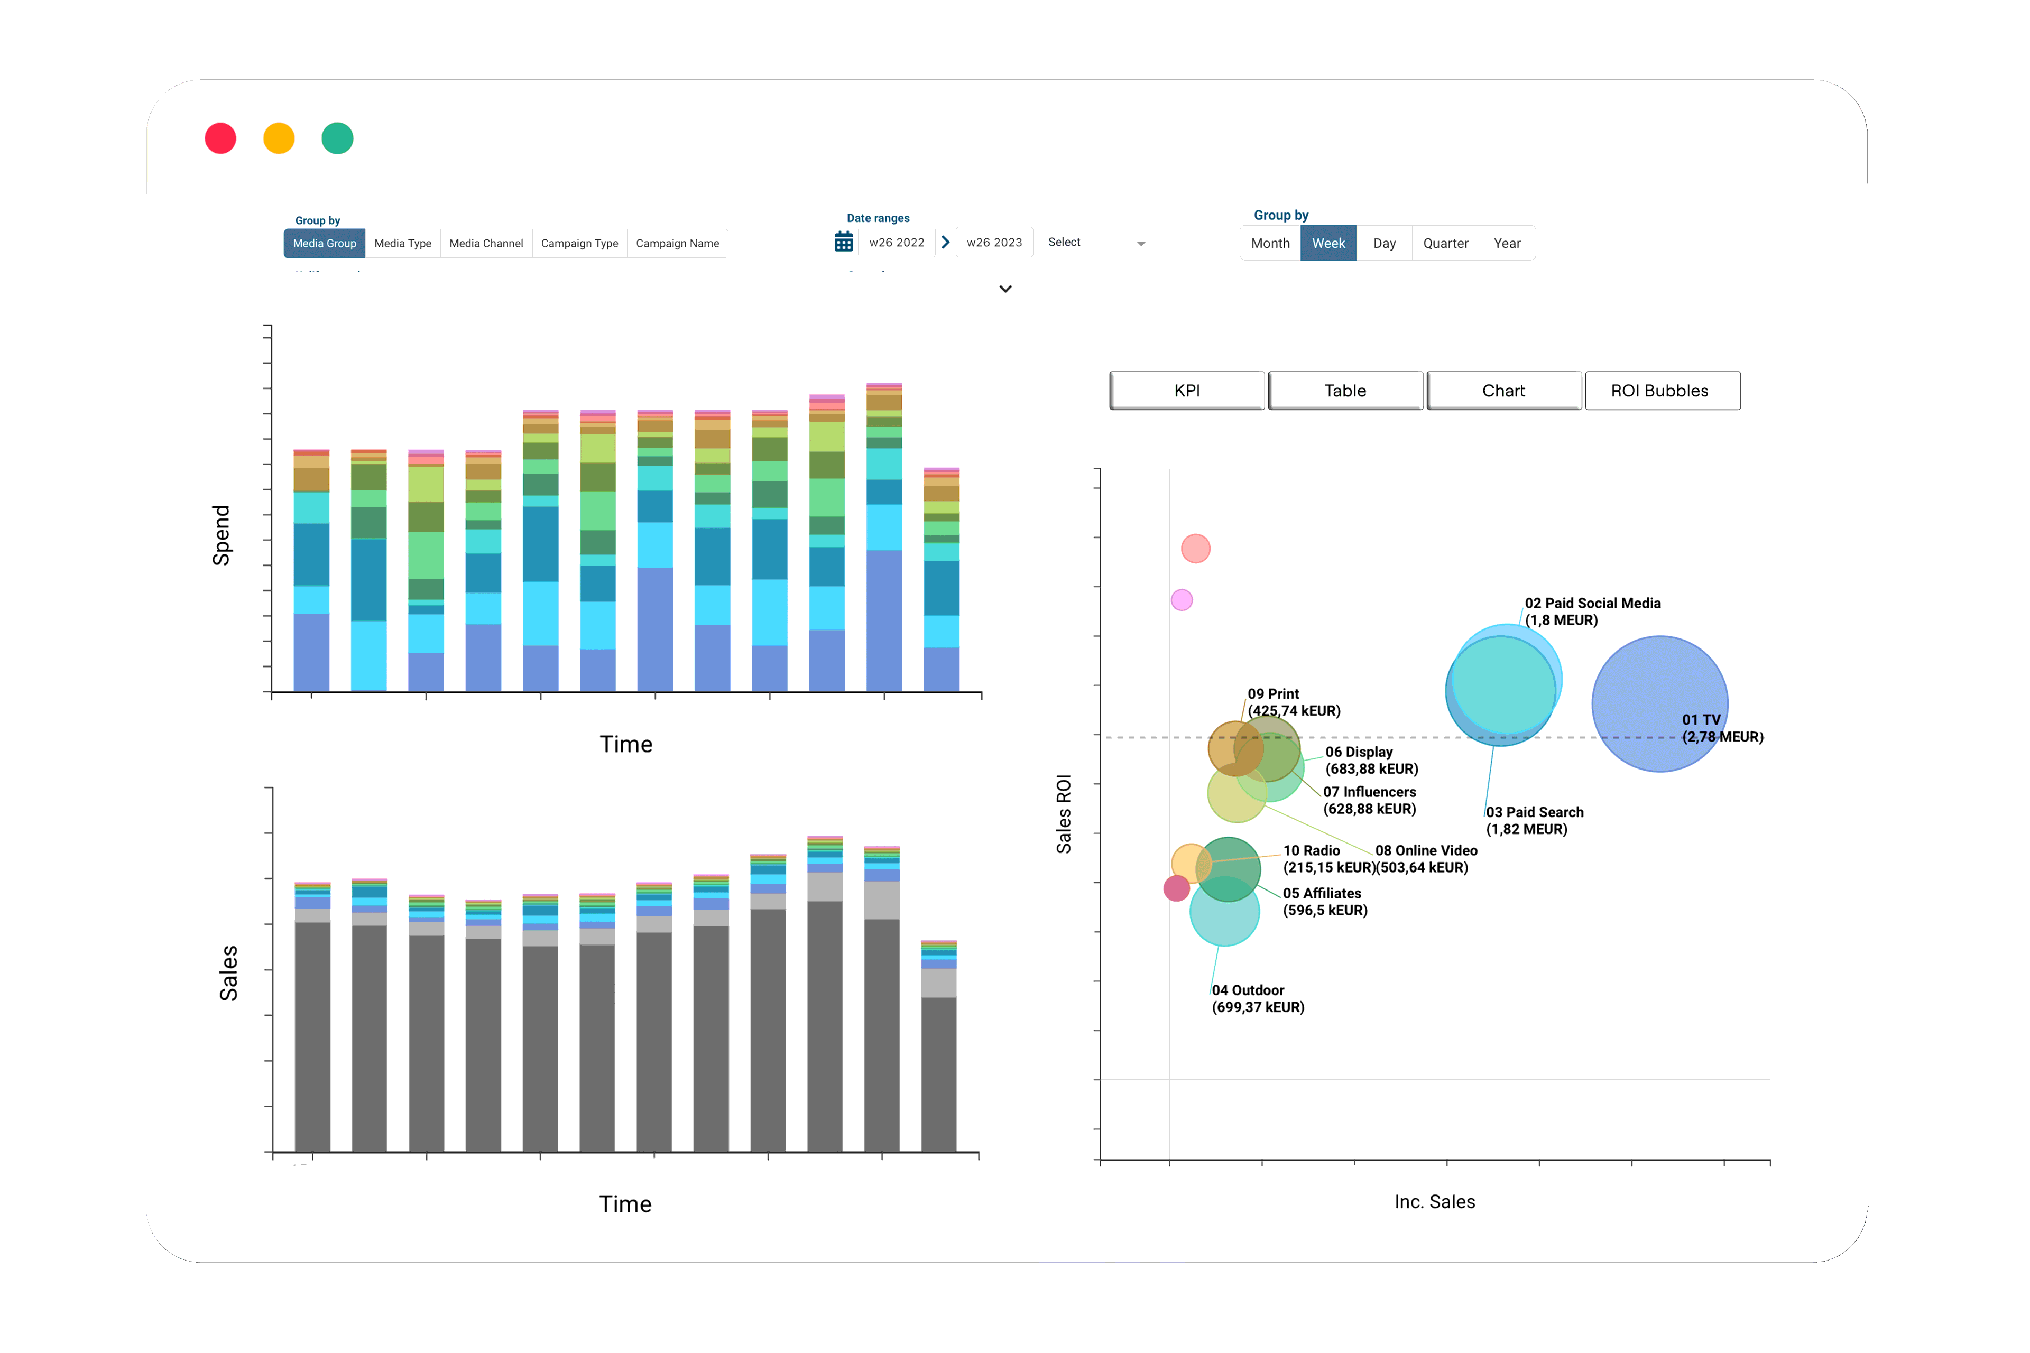
Task: Click the 06 Display label
Action: click(x=1371, y=760)
